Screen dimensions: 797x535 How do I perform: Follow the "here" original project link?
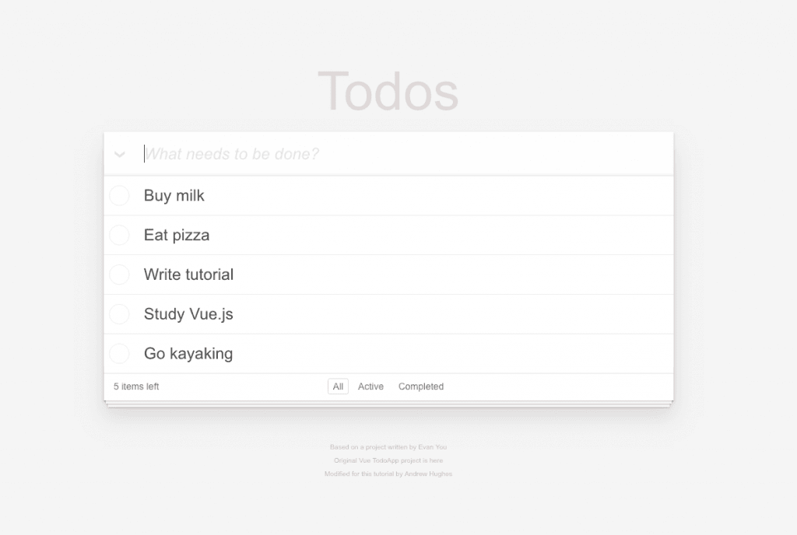tap(436, 460)
